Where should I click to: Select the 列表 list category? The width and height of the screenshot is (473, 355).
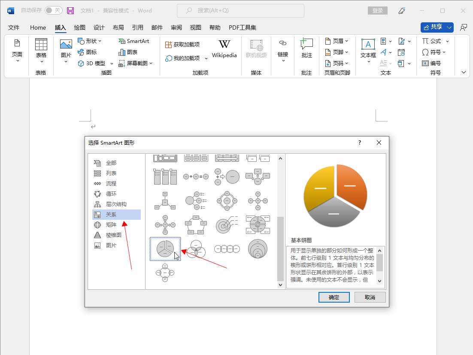[x=116, y=173]
